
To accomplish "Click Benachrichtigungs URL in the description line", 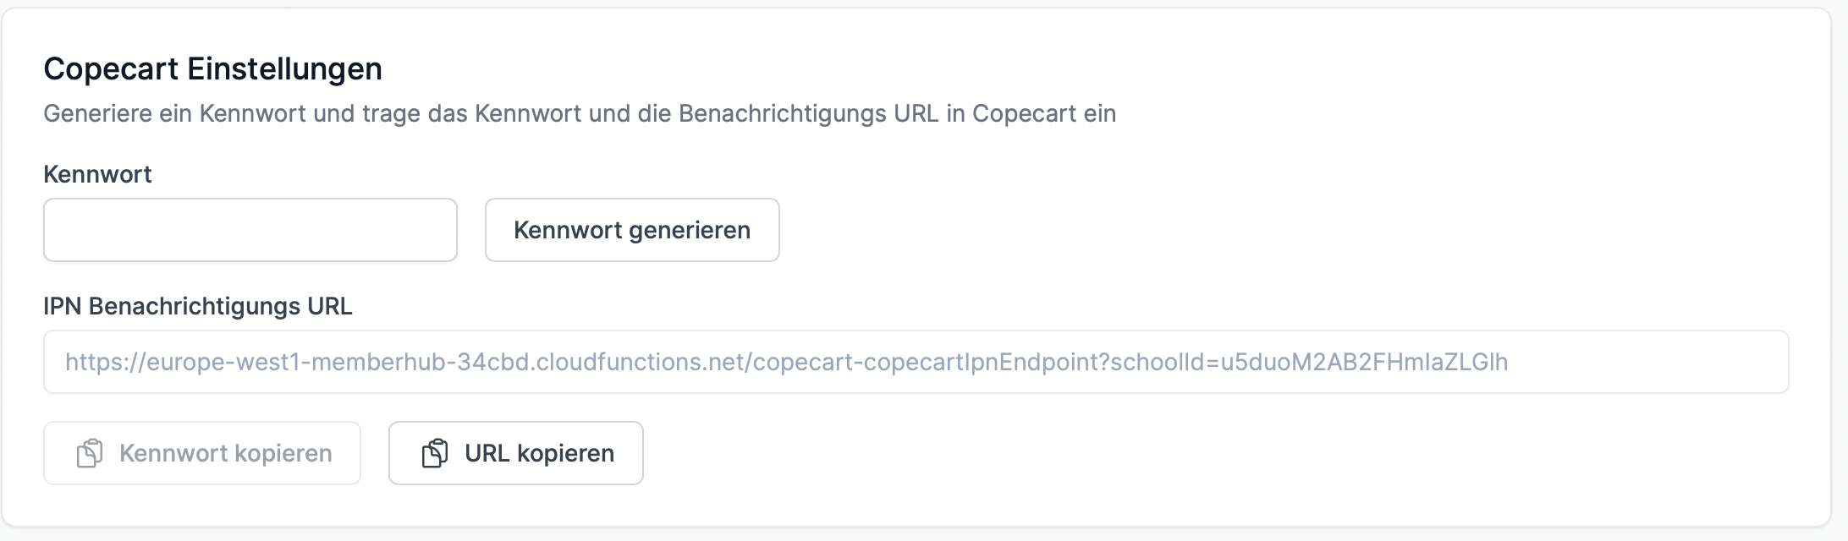I will point(808,113).
